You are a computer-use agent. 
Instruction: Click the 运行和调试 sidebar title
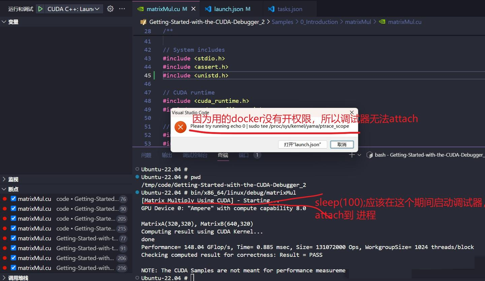tap(21, 9)
